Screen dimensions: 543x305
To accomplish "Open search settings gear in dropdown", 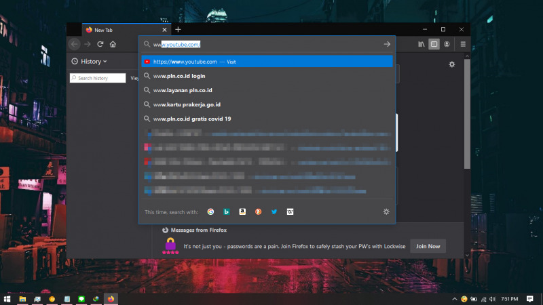I will (x=386, y=211).
